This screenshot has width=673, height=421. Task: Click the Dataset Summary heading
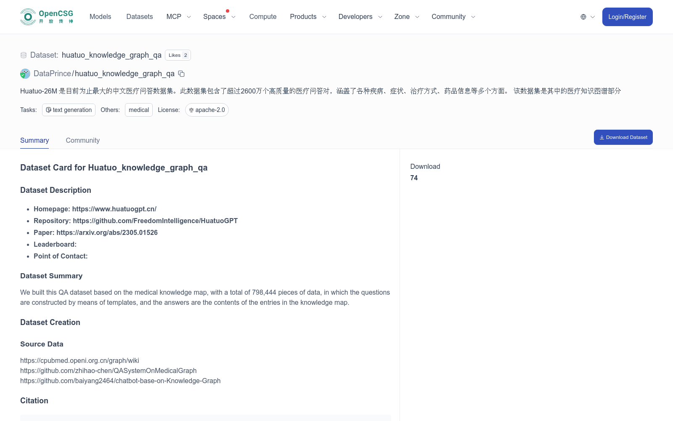[x=51, y=276]
